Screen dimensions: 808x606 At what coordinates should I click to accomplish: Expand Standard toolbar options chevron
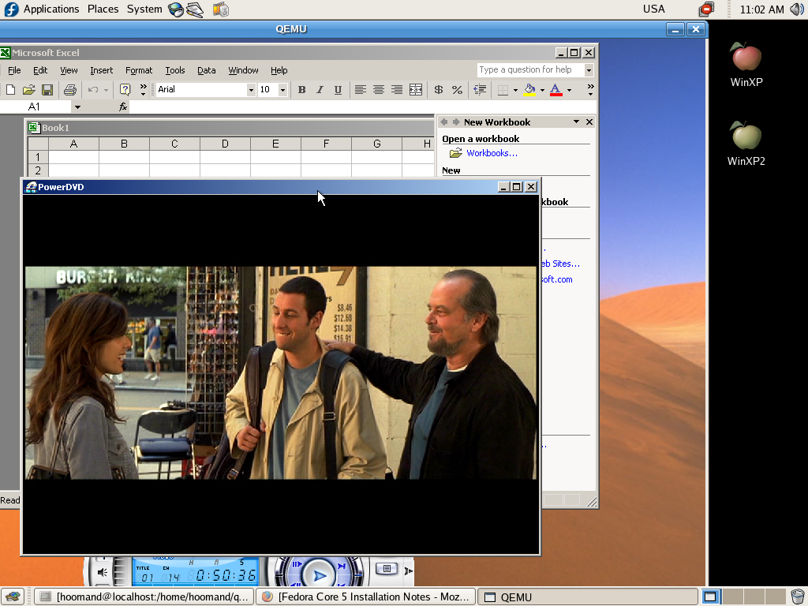pos(144,90)
